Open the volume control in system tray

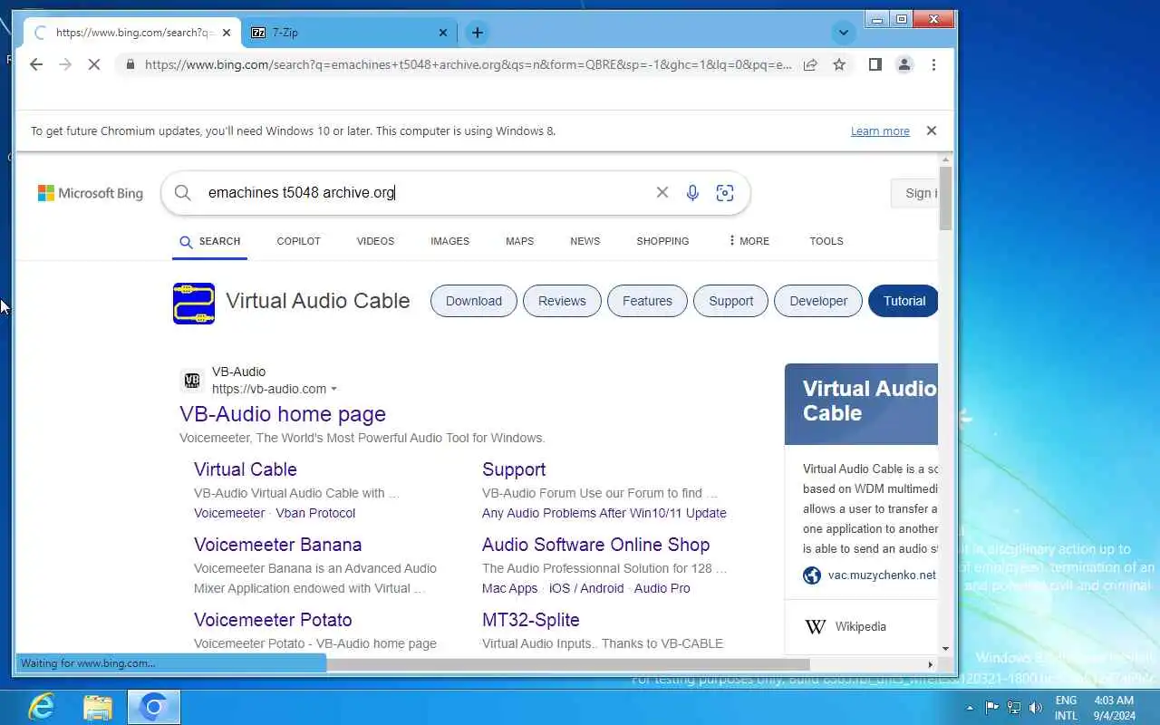coord(1036,708)
